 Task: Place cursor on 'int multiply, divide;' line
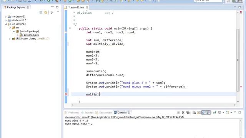click(x=105, y=44)
